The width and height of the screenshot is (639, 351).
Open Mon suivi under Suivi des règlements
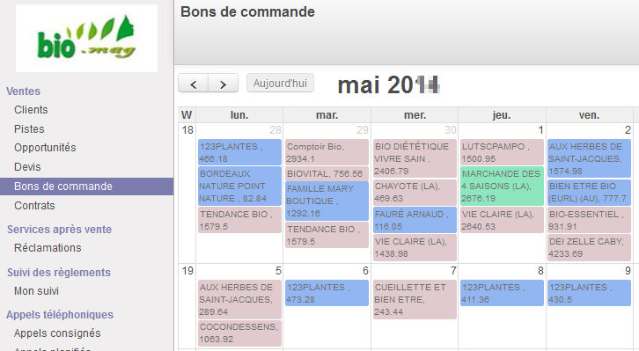click(x=36, y=291)
